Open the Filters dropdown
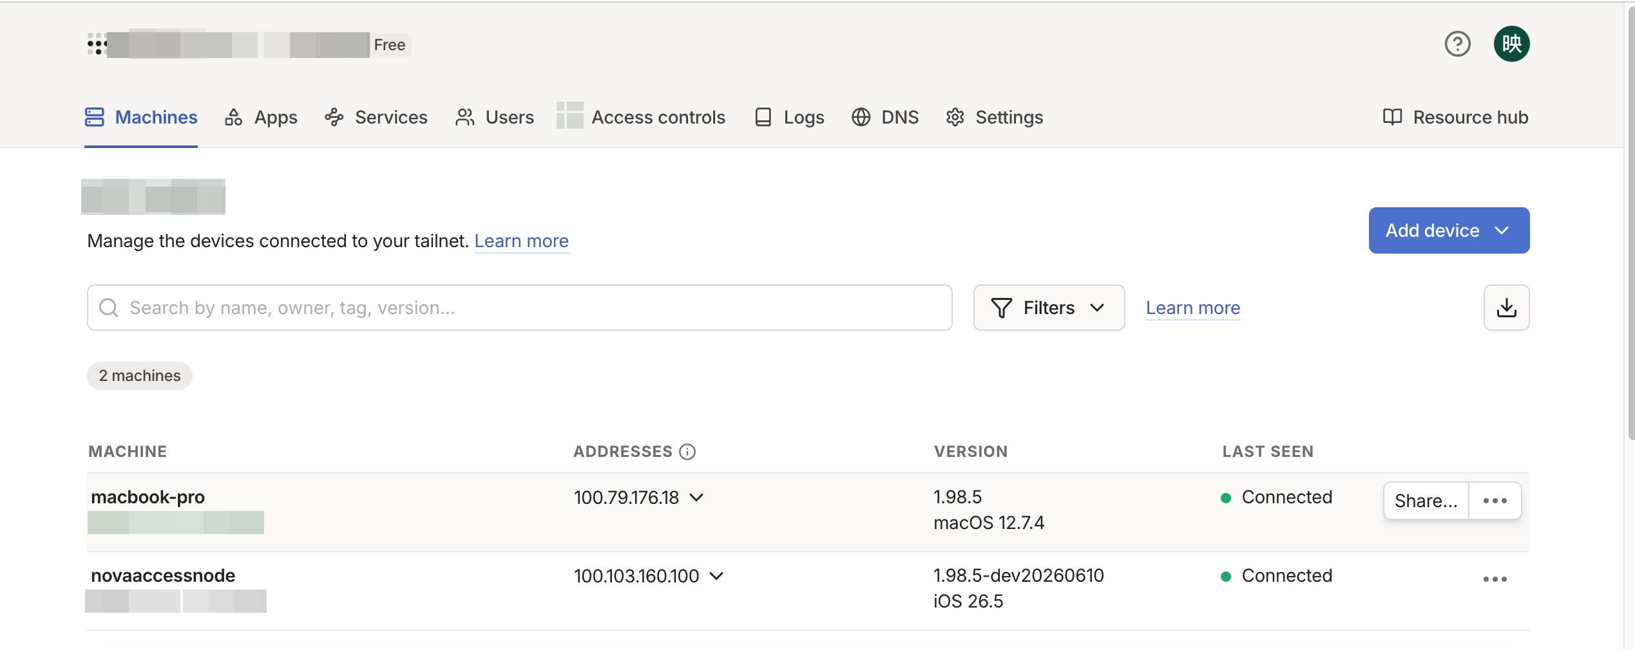This screenshot has width=1635, height=650. (1049, 308)
